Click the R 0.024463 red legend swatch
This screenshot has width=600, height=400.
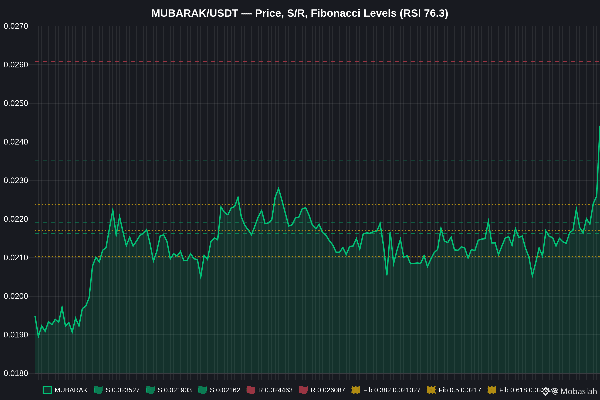click(251, 390)
